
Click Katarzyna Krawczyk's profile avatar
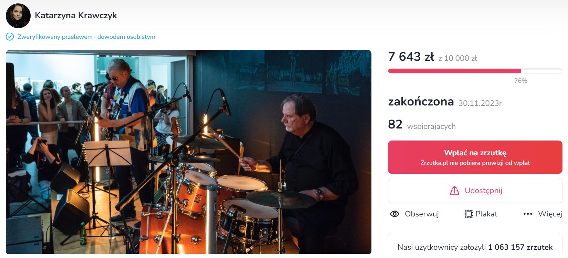point(18,16)
